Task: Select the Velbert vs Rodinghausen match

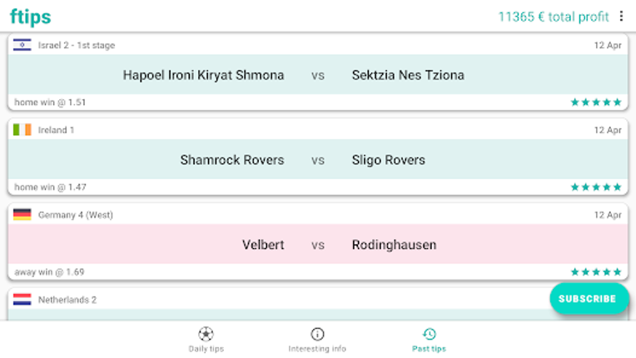Action: 317,245
